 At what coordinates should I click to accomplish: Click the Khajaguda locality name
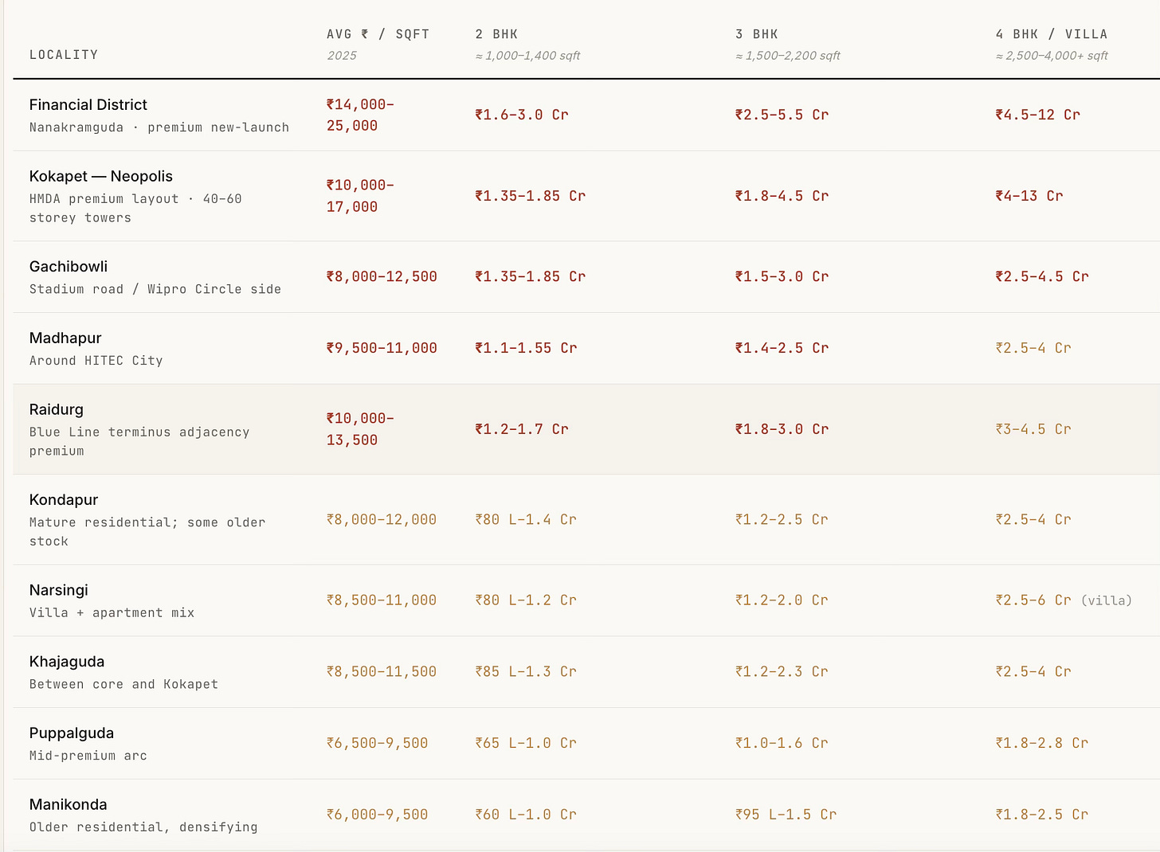(x=67, y=662)
